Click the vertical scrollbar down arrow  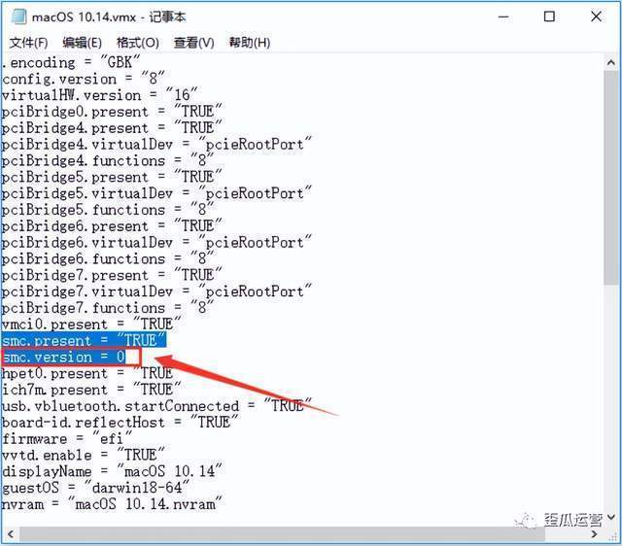point(611,517)
